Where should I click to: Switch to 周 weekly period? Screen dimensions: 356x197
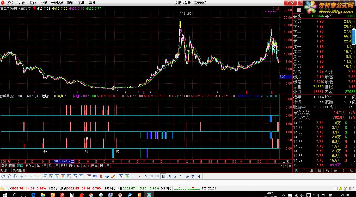[169, 176]
